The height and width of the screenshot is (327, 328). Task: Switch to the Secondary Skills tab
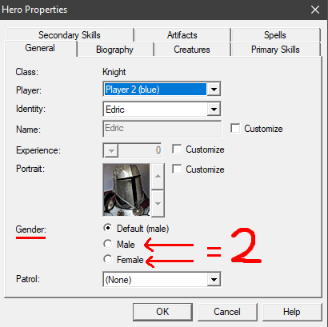pos(70,35)
